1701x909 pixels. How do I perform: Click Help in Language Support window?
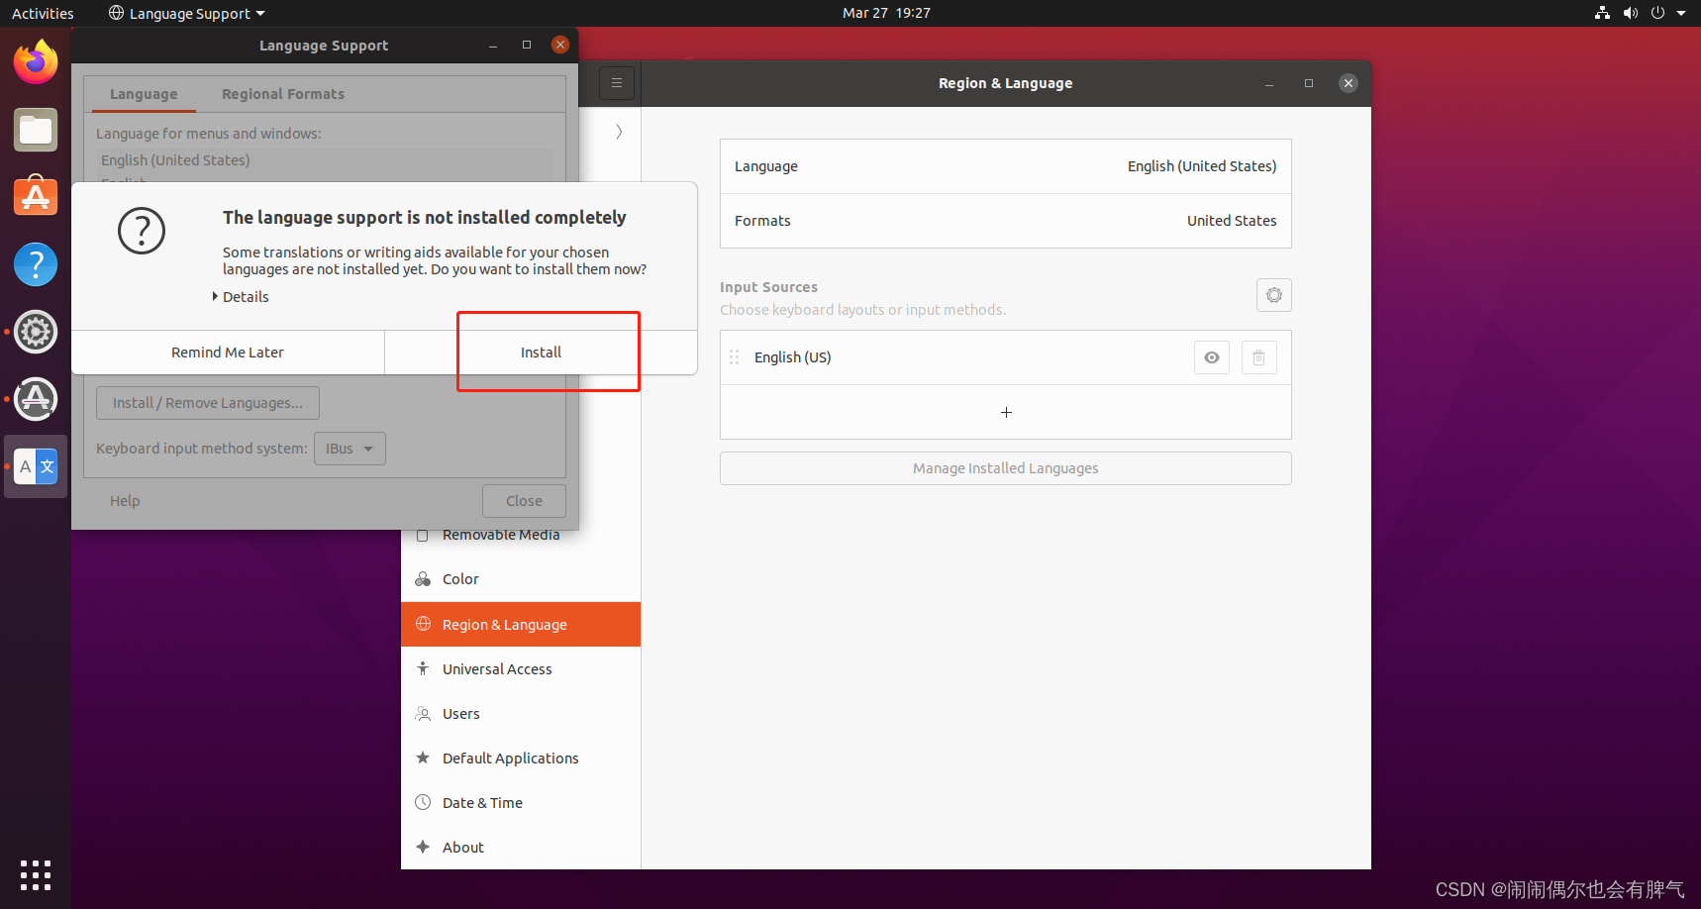(125, 501)
